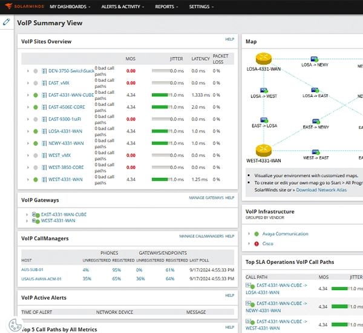
Task: Click jitter bar for WEST-3850-CORE
Action: [161, 167]
